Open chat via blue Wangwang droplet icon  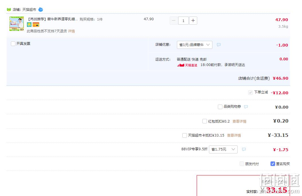click(41, 9)
